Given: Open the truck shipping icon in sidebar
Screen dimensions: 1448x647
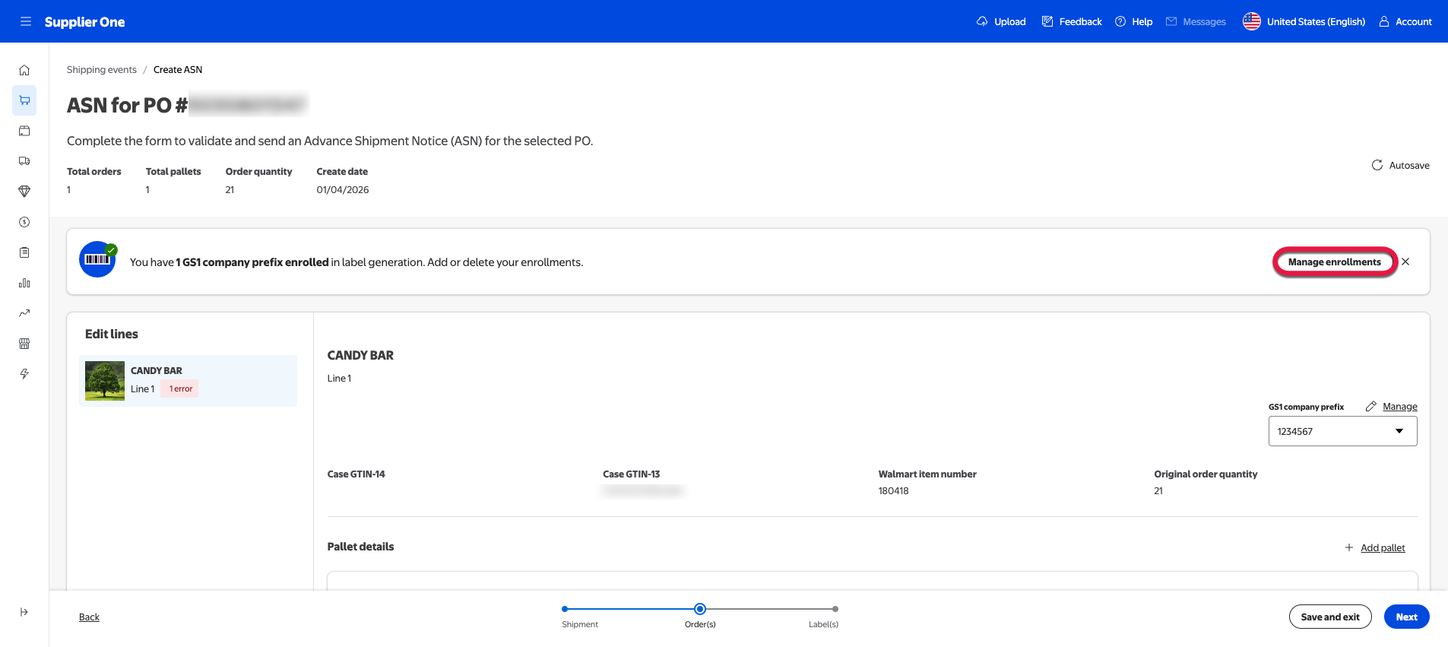Looking at the screenshot, I should (x=24, y=161).
